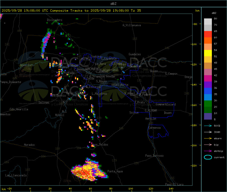Click the Divisadero map label
Viewport: 227px width, 192px height.
[x=54, y=20]
